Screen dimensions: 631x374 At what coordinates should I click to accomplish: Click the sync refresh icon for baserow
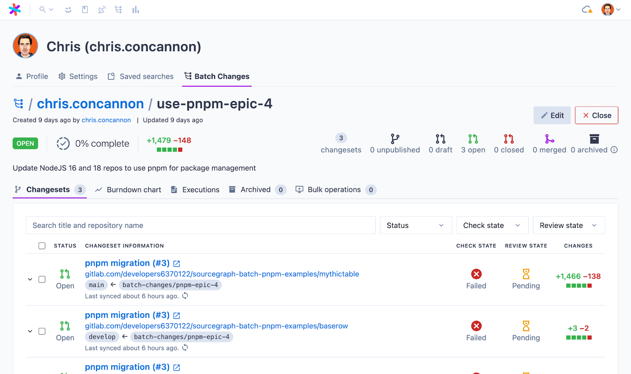click(x=185, y=348)
